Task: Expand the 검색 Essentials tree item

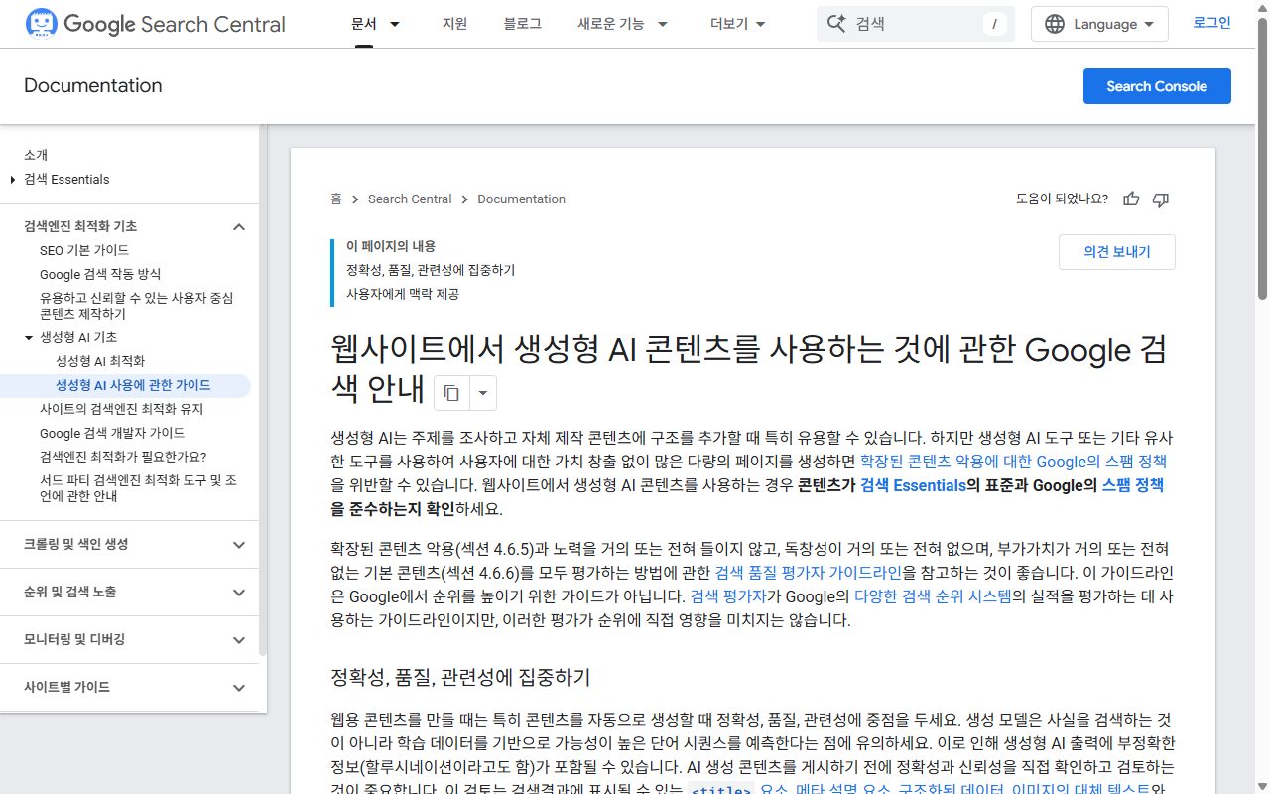Action: click(13, 180)
